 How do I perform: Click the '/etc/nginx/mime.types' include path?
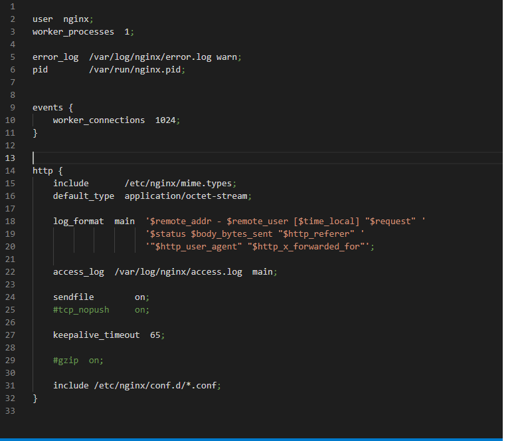178,184
